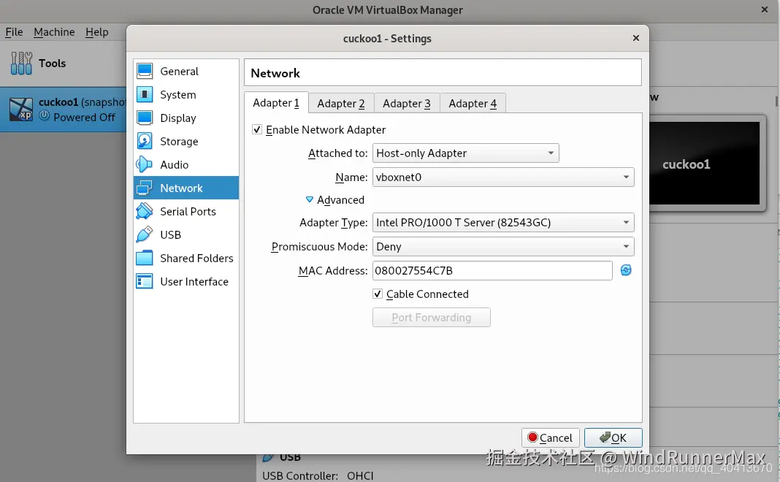Select the Storage disk icon
This screenshot has width=780, height=482.
[x=145, y=141]
